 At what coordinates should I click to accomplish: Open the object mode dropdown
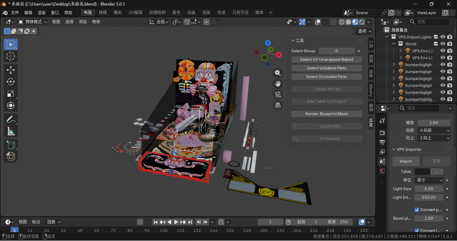[x=32, y=22]
